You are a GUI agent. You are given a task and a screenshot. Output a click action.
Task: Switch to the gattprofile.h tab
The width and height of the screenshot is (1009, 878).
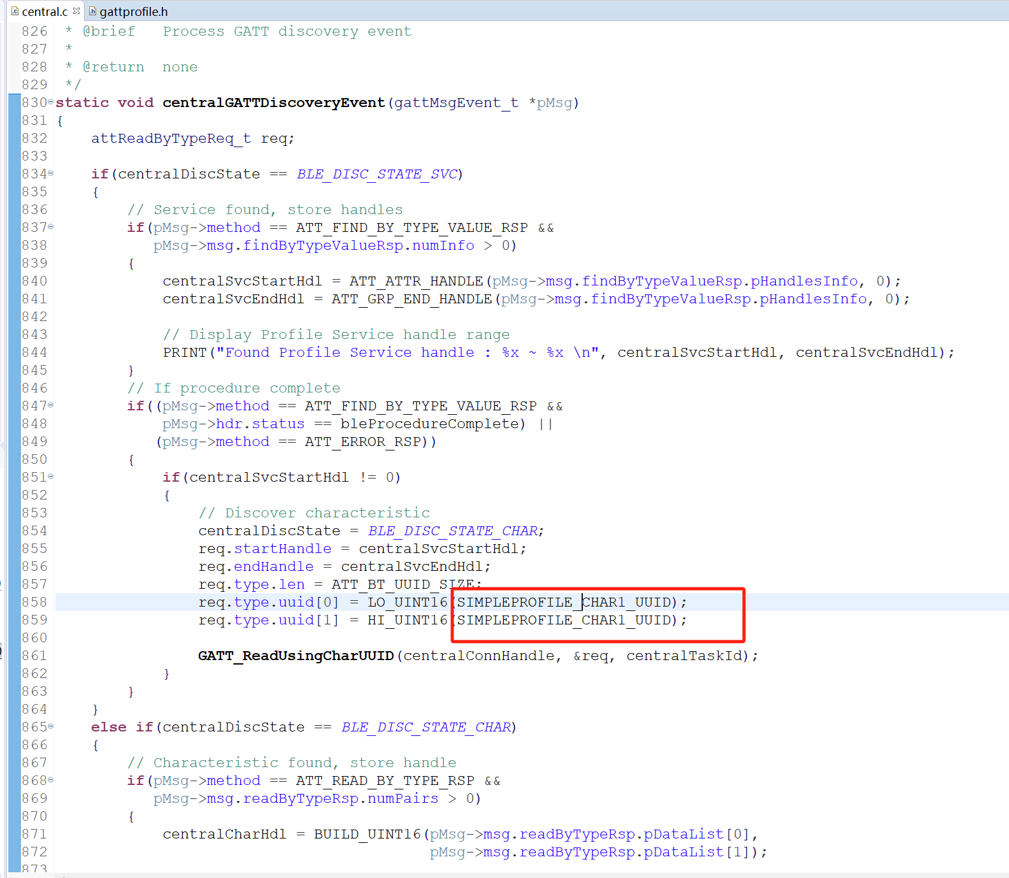[133, 11]
